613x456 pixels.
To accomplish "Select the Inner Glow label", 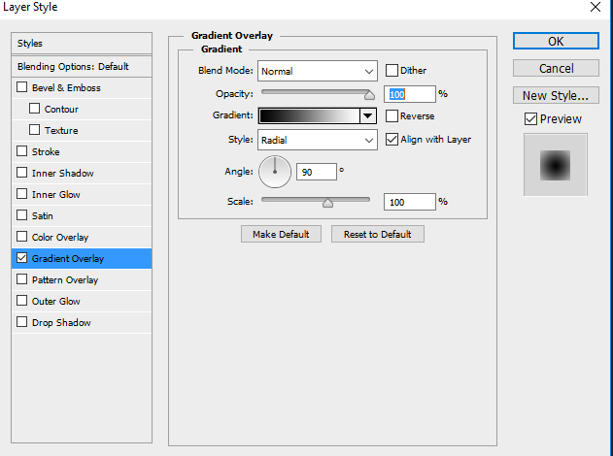I will (56, 194).
